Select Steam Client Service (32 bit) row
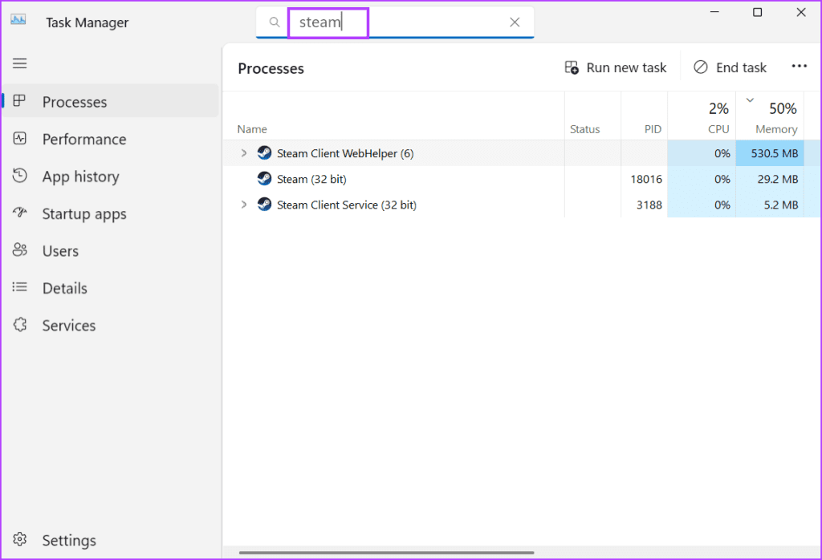This screenshot has height=560, width=822. (x=522, y=205)
